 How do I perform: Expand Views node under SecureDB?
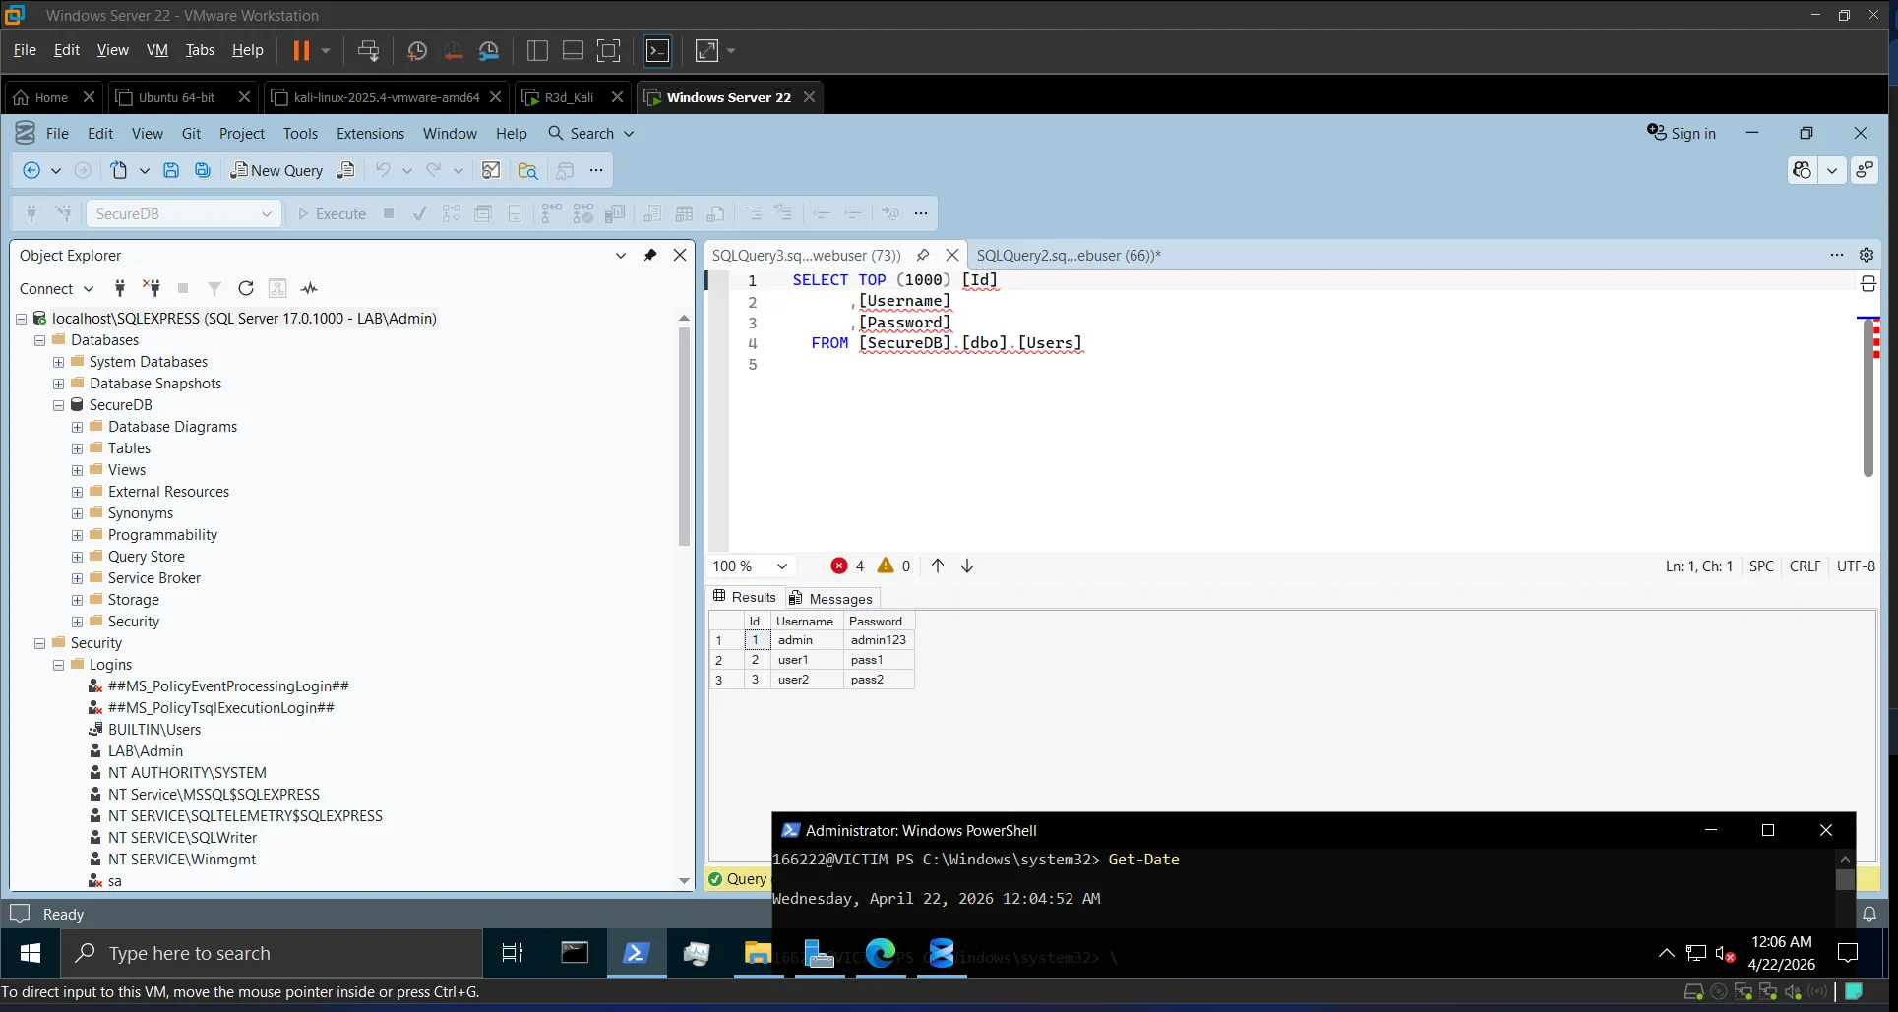[x=77, y=470]
